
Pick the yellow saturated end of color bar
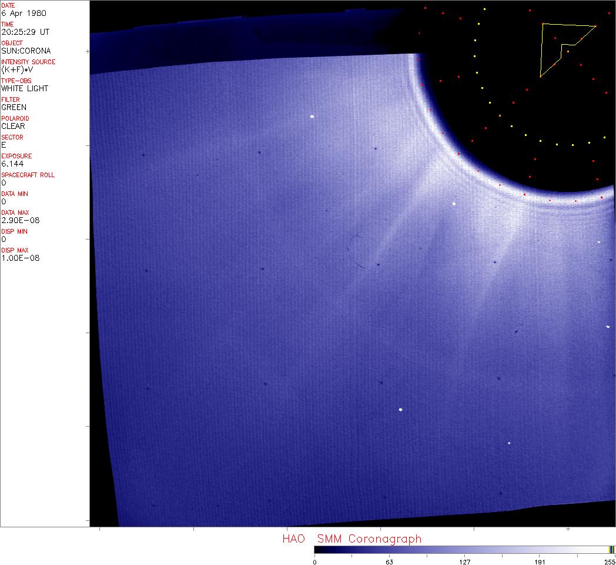click(611, 550)
